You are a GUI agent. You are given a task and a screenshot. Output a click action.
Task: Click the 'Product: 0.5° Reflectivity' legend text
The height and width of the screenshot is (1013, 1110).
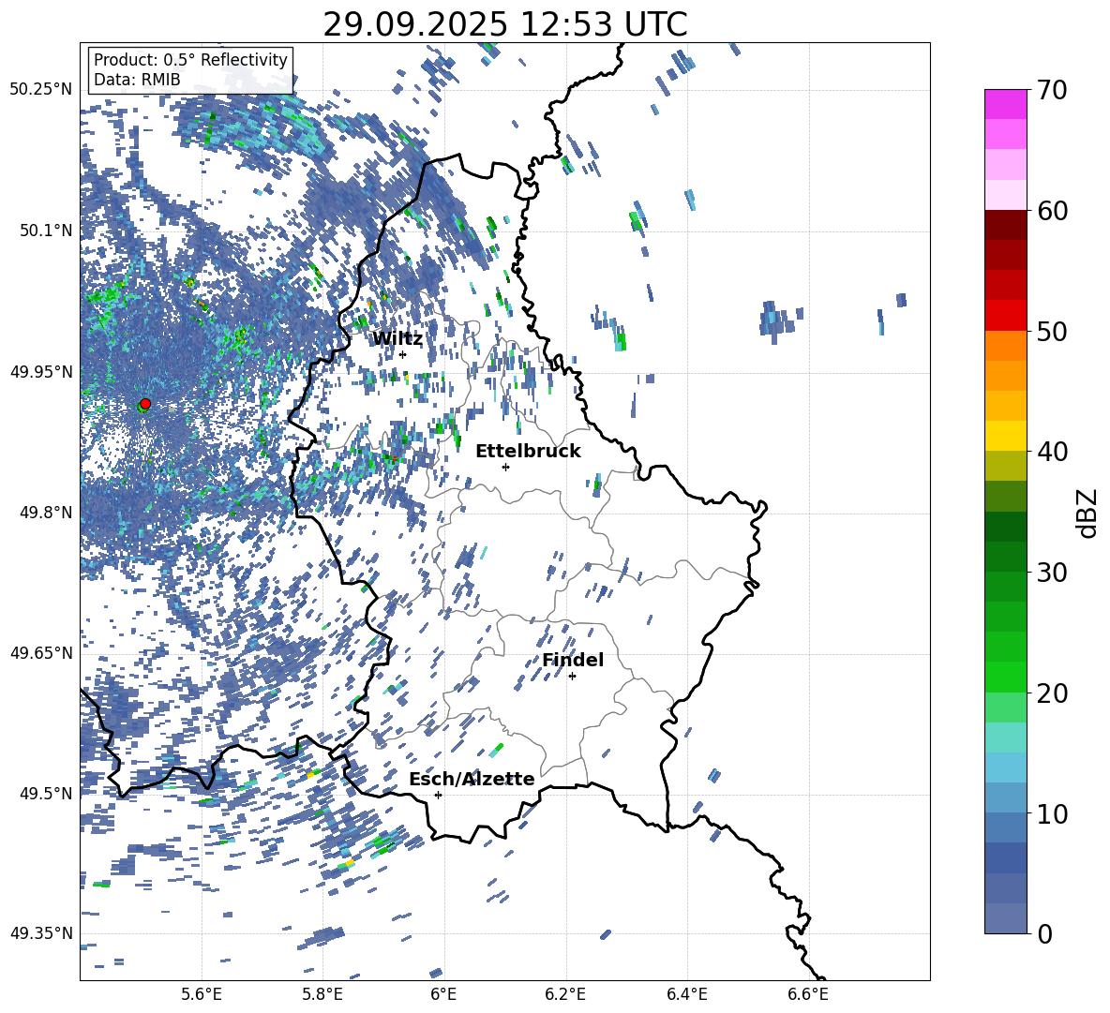pyautogui.click(x=190, y=59)
